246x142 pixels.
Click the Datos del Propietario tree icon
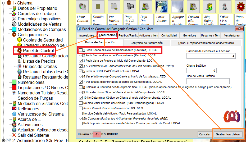coord(14,8)
